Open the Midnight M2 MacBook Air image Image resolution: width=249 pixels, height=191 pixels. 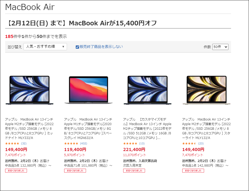pos(30,90)
